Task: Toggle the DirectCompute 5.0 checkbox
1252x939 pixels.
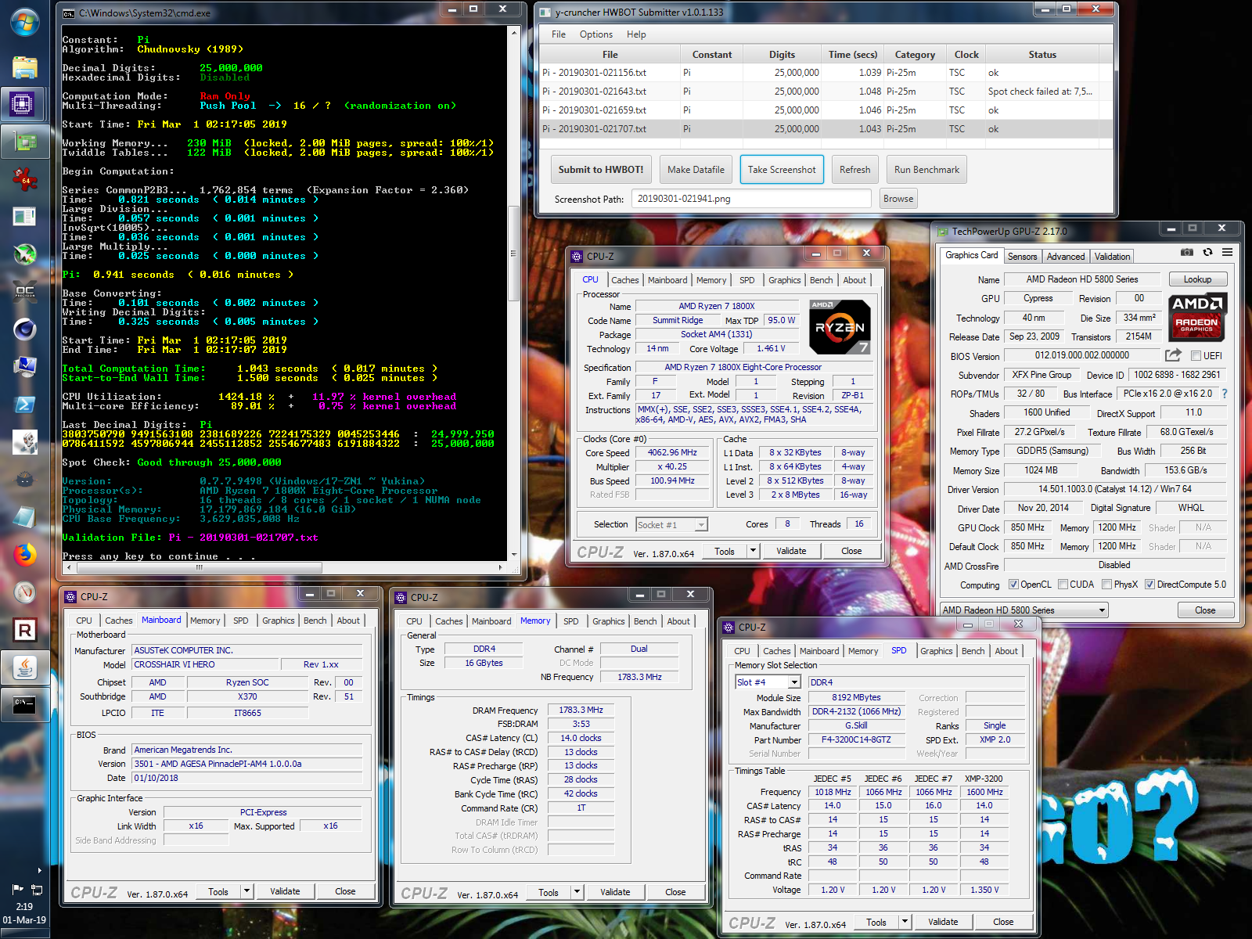Action: click(x=1149, y=585)
